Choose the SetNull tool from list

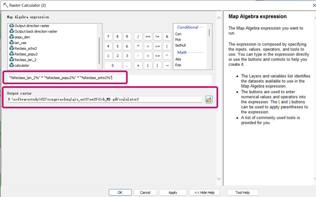(x=181, y=45)
